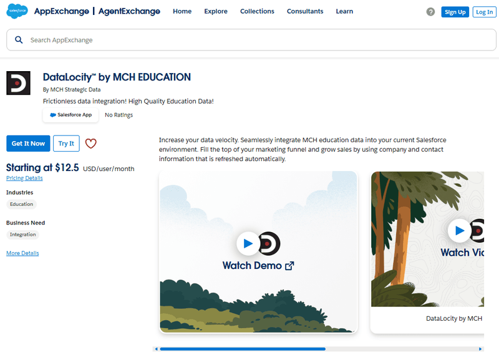Click the Integration business need tag
This screenshot has height=355, width=499.
22,235
